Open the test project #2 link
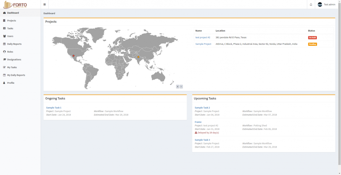 (203, 38)
